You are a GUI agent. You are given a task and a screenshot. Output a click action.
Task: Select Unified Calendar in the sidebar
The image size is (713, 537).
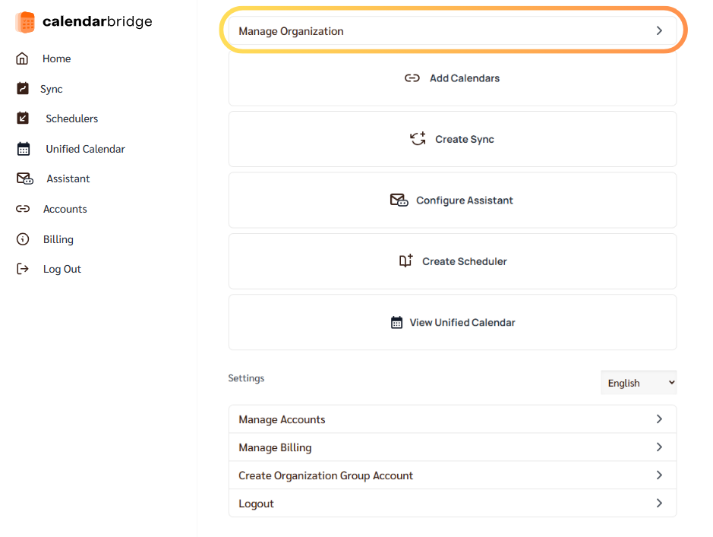coord(85,149)
